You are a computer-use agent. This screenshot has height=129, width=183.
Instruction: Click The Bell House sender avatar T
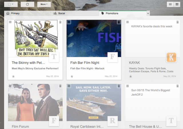[x=171, y=121]
